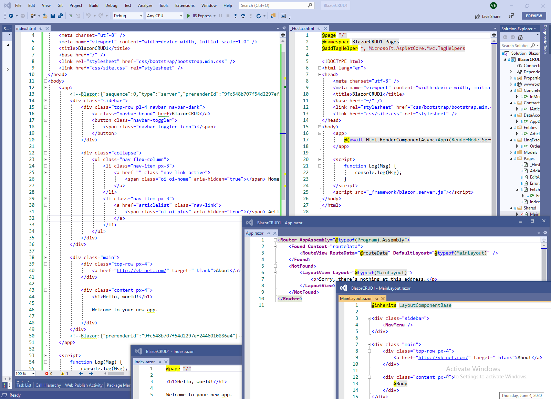Click the Navigate Backward arrow icon
The width and height of the screenshot is (551, 399).
coord(11,16)
